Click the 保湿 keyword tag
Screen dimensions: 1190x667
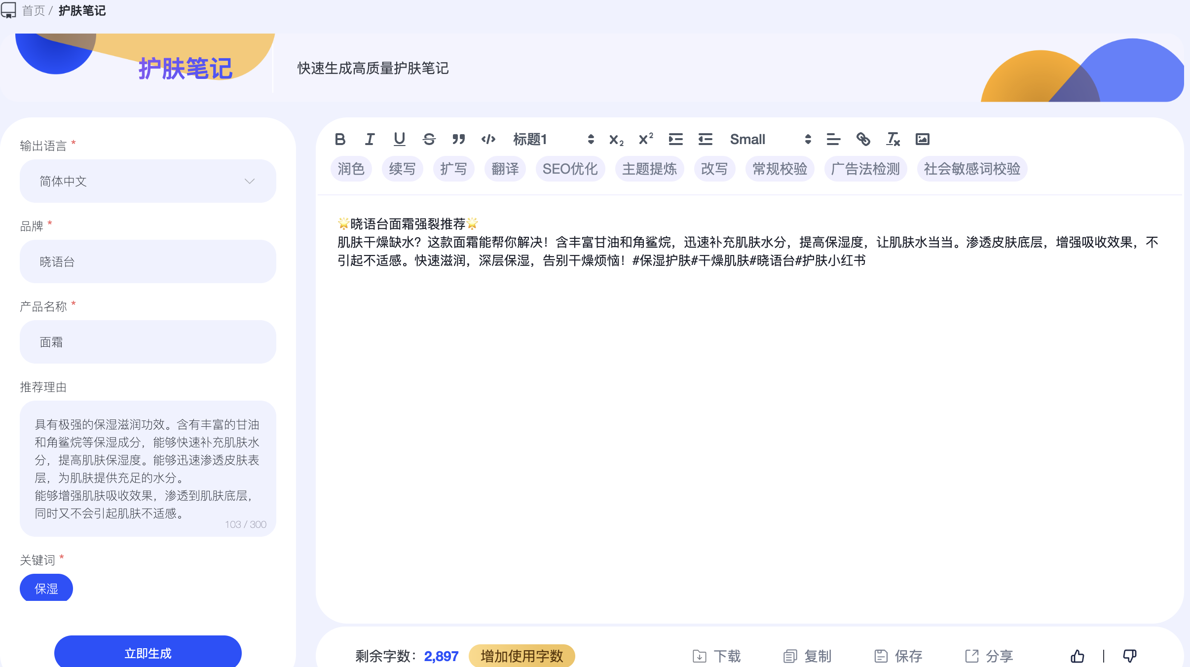(46, 588)
